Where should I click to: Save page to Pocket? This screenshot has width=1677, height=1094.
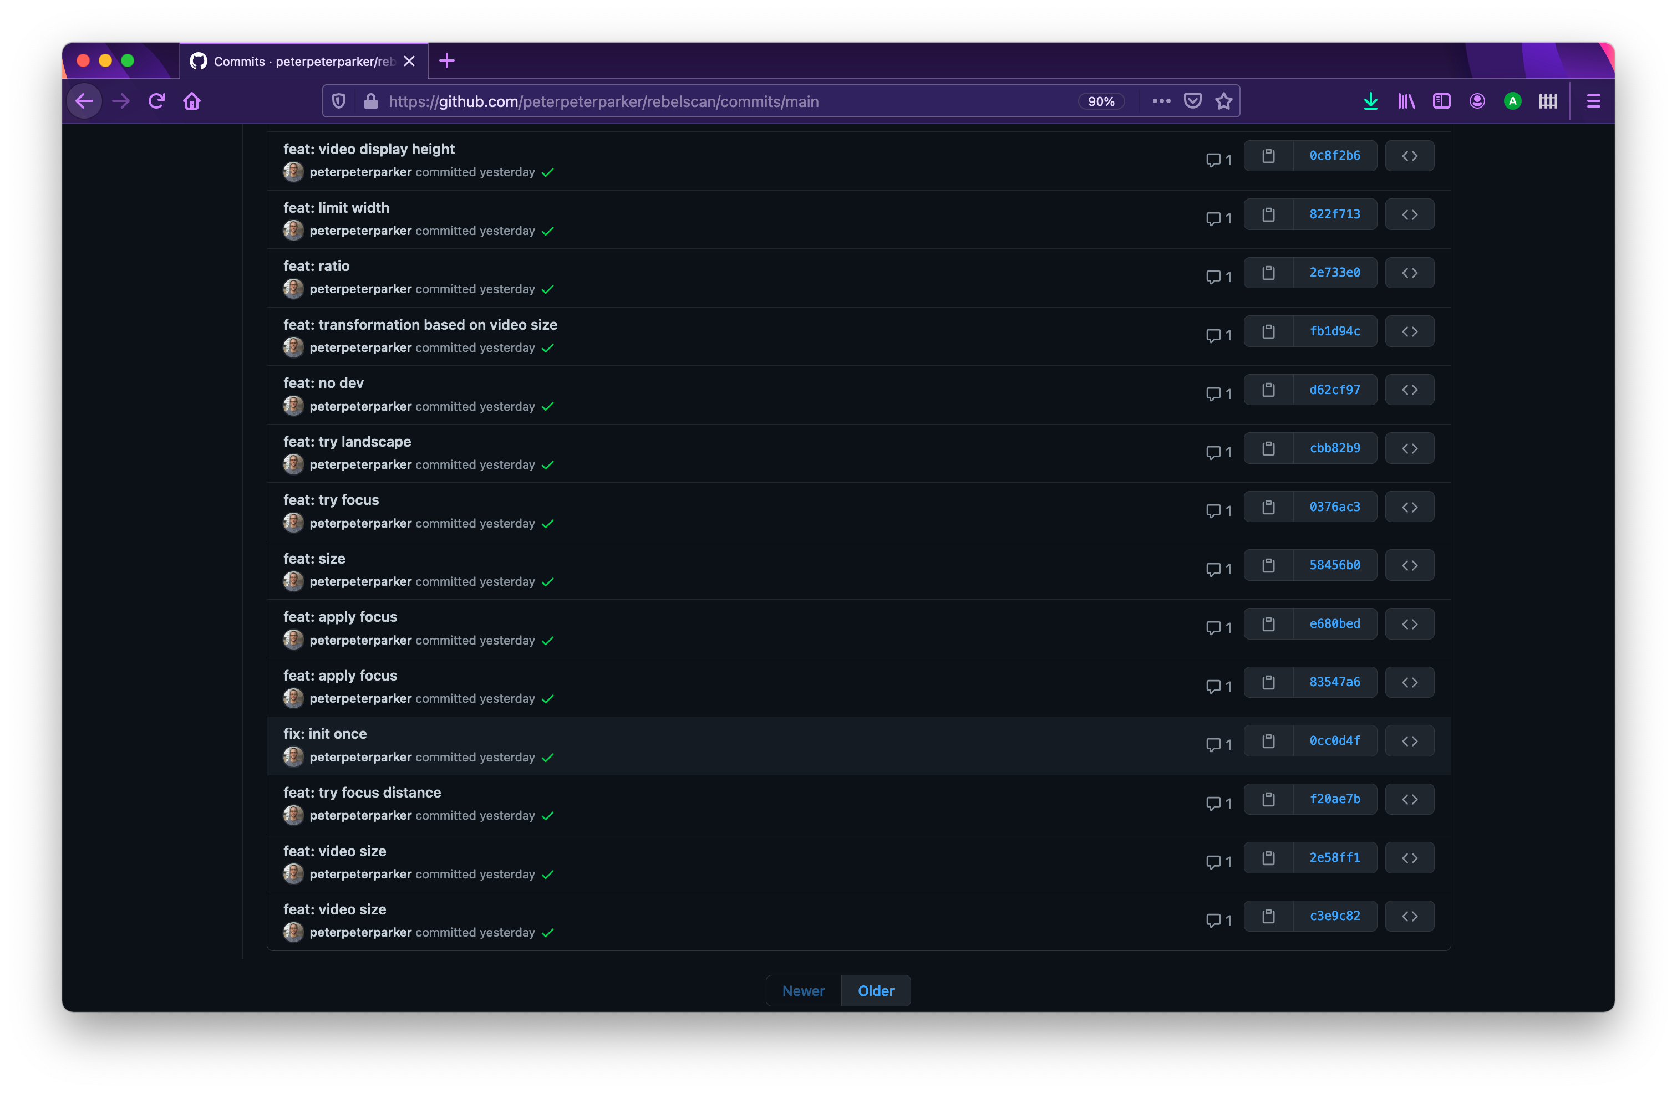click(x=1192, y=101)
